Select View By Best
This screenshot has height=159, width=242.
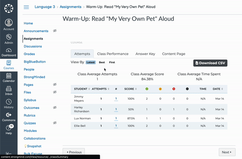102,63
